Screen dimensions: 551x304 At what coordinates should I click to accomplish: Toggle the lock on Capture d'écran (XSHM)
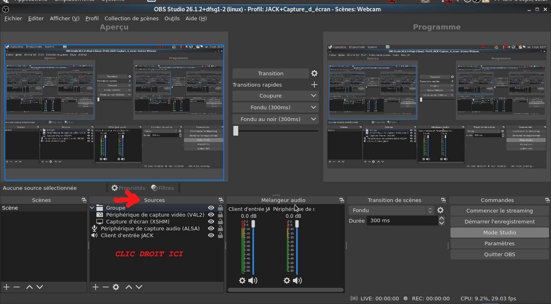(220, 222)
